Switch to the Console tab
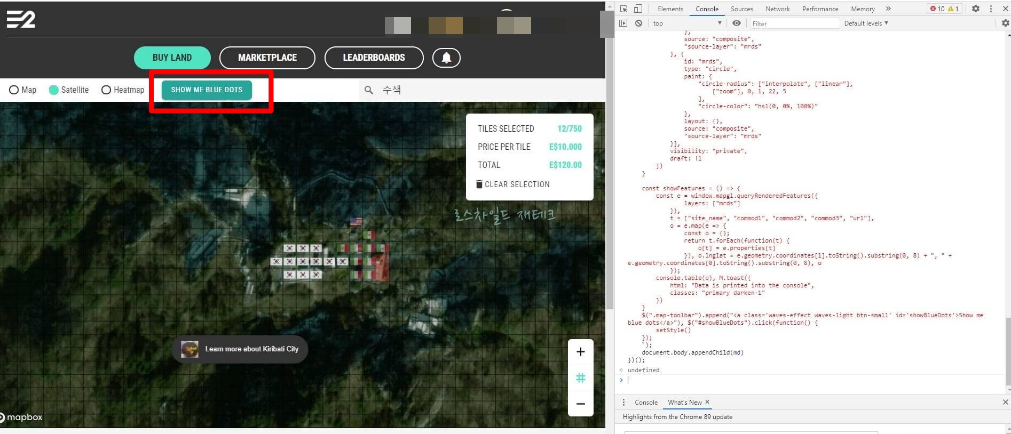The width and height of the screenshot is (1011, 434). 707,9
